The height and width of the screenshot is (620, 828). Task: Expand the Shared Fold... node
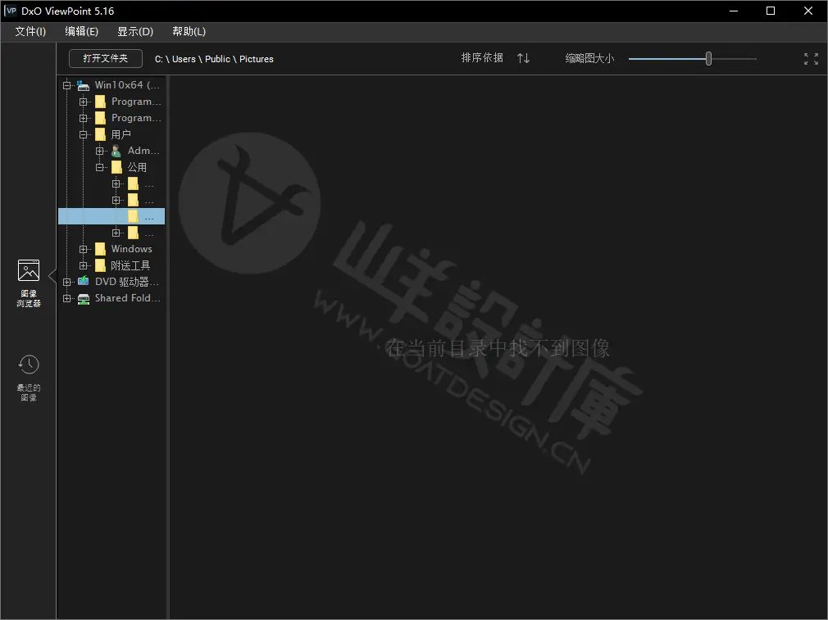click(67, 298)
